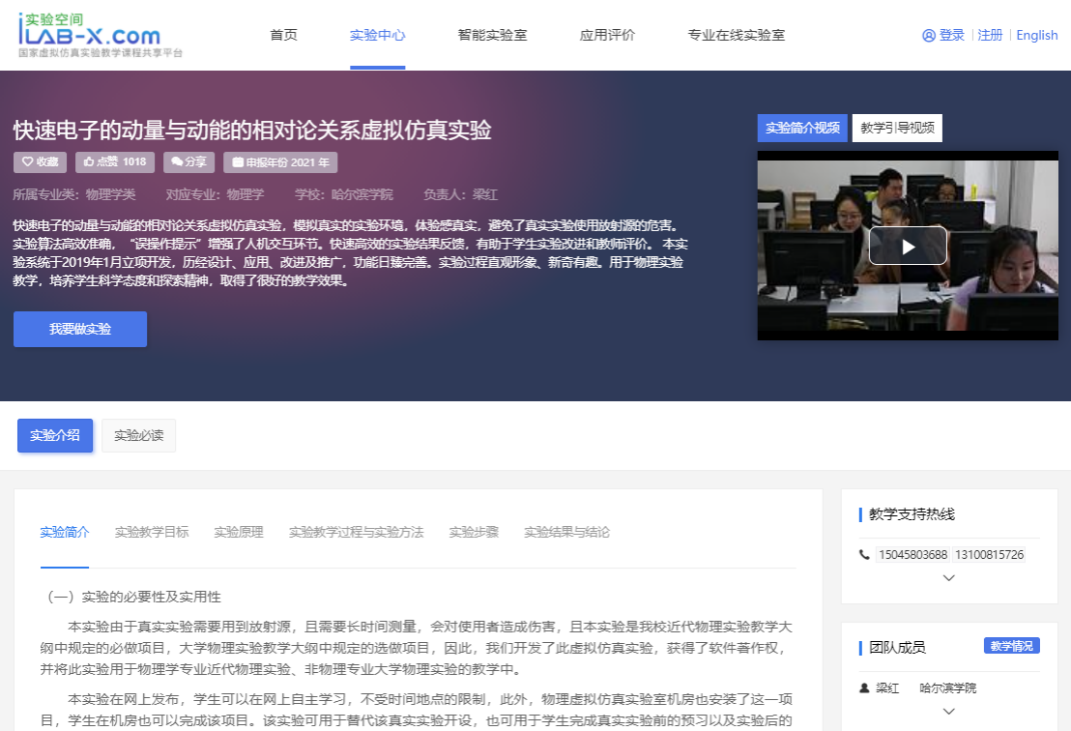
Task: Click the person icon beside 梁红
Action: pos(864,688)
